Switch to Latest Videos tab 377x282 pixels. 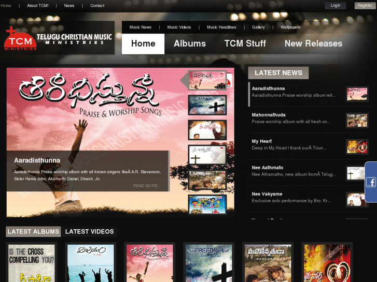click(89, 232)
